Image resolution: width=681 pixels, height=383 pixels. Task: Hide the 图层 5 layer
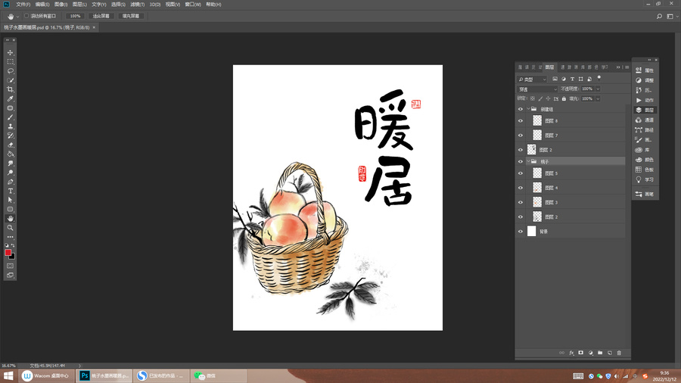click(521, 173)
